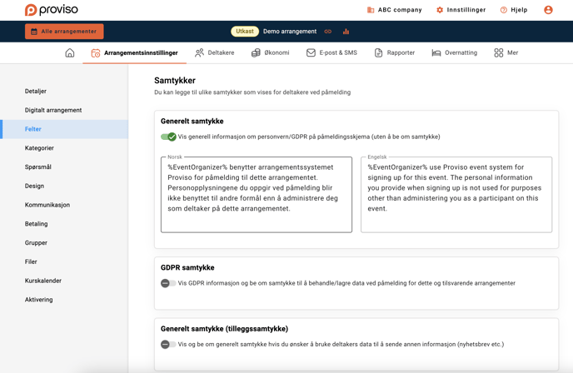Viewport: 573px width, 373px height.
Task: Expand the Mer menu
Action: pos(506,52)
